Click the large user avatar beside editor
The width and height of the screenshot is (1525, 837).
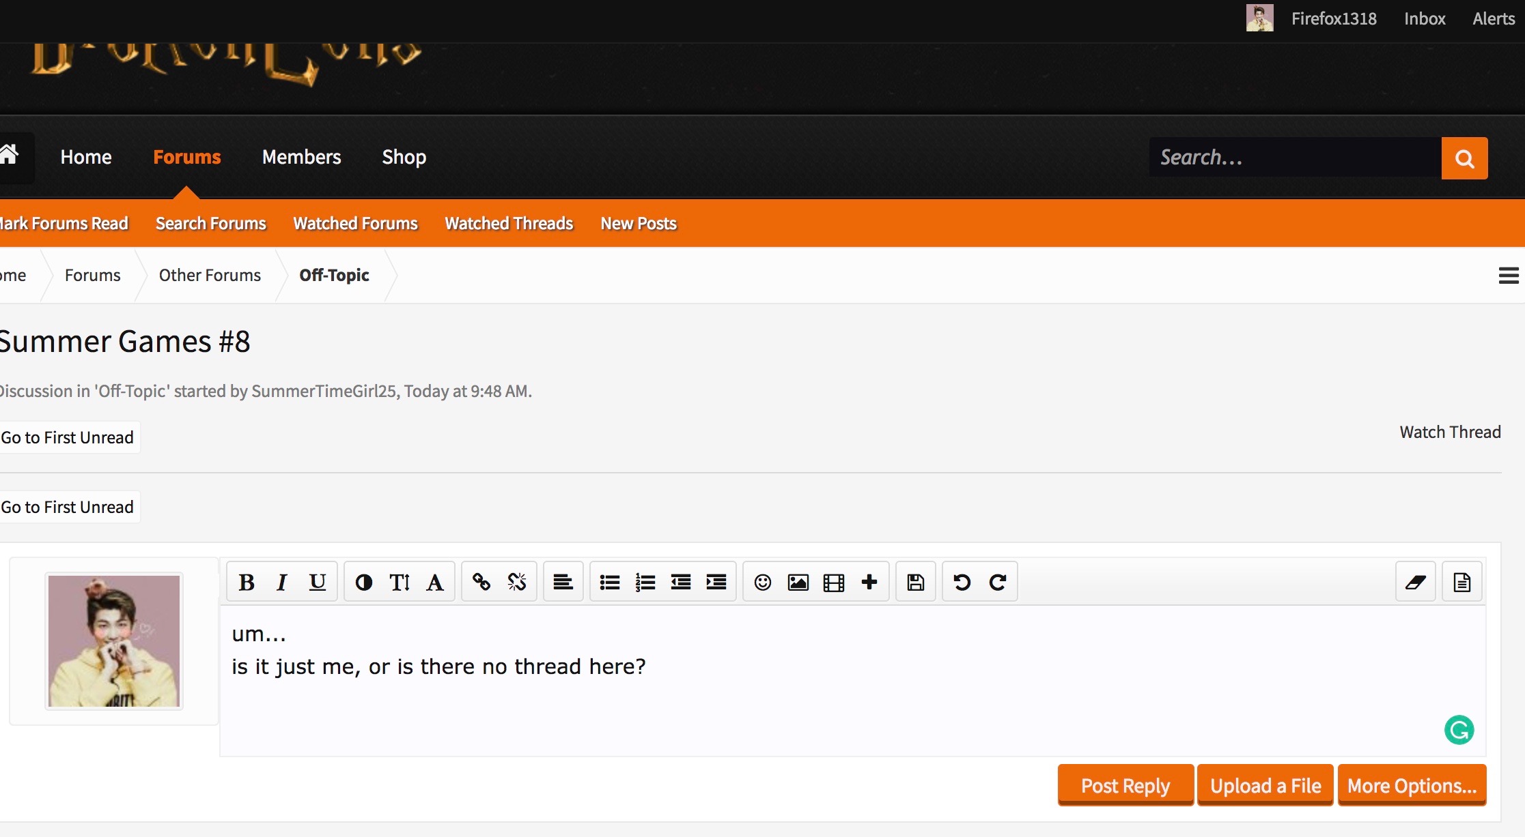114,641
